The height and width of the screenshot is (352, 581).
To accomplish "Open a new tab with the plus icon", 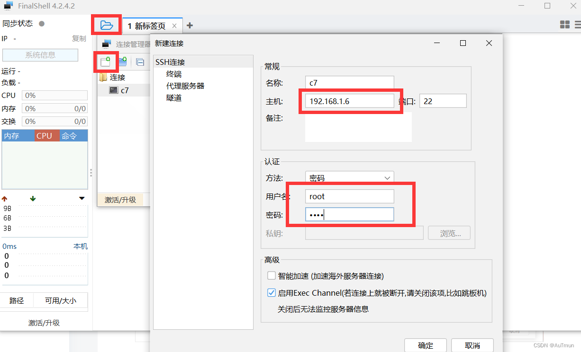I will (190, 25).
